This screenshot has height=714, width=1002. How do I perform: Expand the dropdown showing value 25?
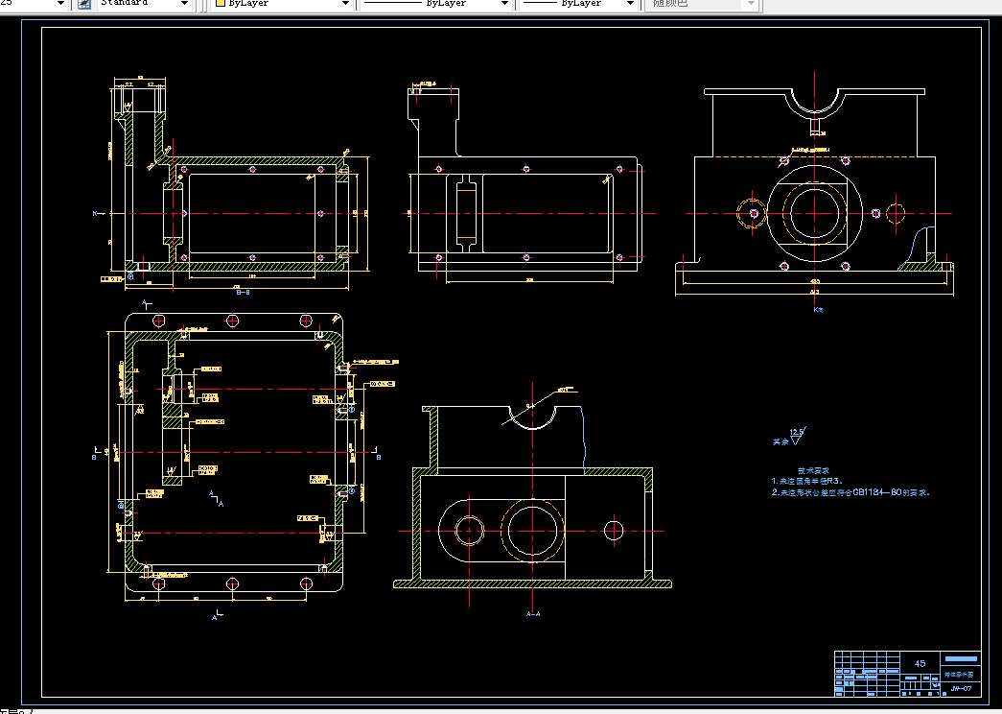(x=60, y=4)
